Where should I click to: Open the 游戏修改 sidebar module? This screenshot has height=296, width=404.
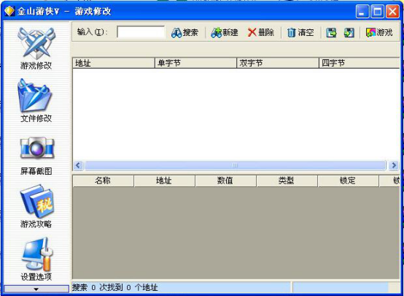(36, 48)
